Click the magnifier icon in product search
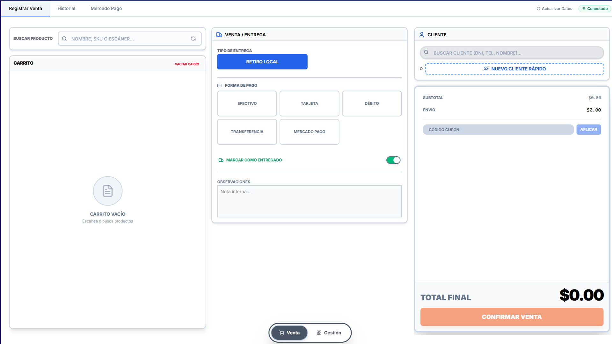Viewport: 612px width, 344px height. click(x=65, y=39)
